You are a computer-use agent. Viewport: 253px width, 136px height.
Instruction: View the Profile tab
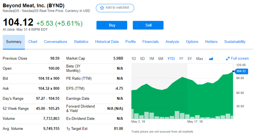pyautogui.click(x=130, y=42)
